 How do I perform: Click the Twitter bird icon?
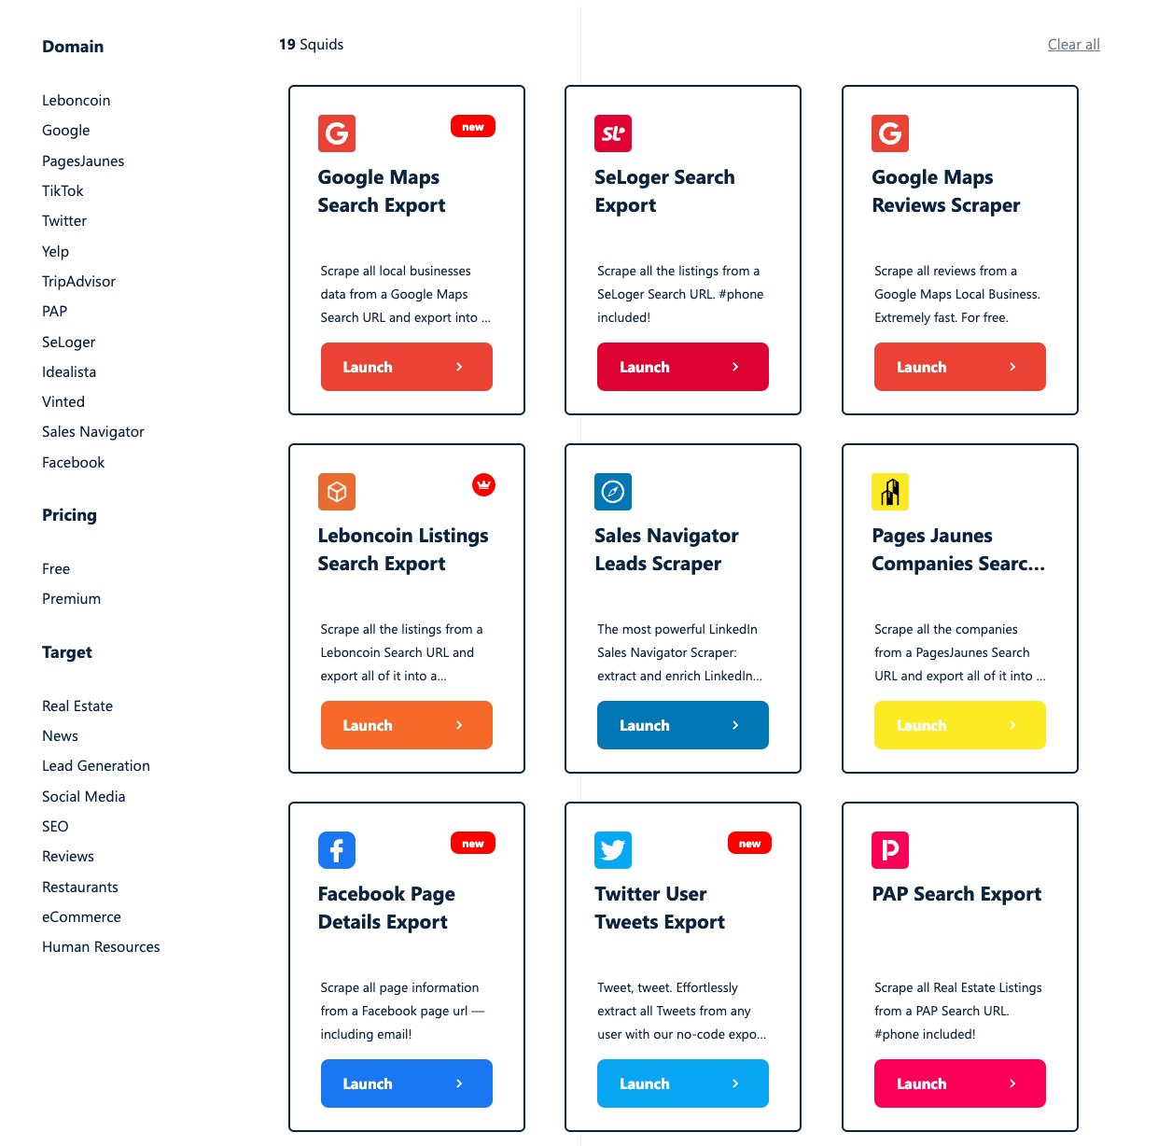[613, 850]
